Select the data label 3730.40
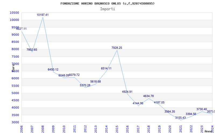Image resolution: width=215 pixels, height=134 pixels. pos(202,109)
